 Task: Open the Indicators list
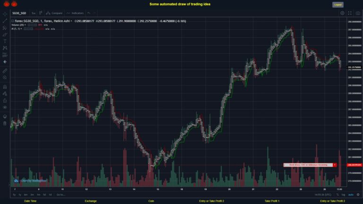[75, 13]
